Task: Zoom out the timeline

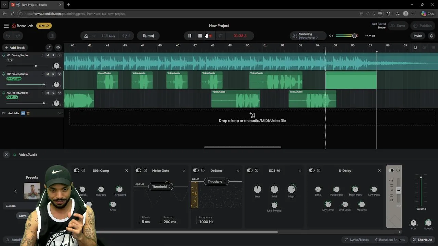Action: 424,47
